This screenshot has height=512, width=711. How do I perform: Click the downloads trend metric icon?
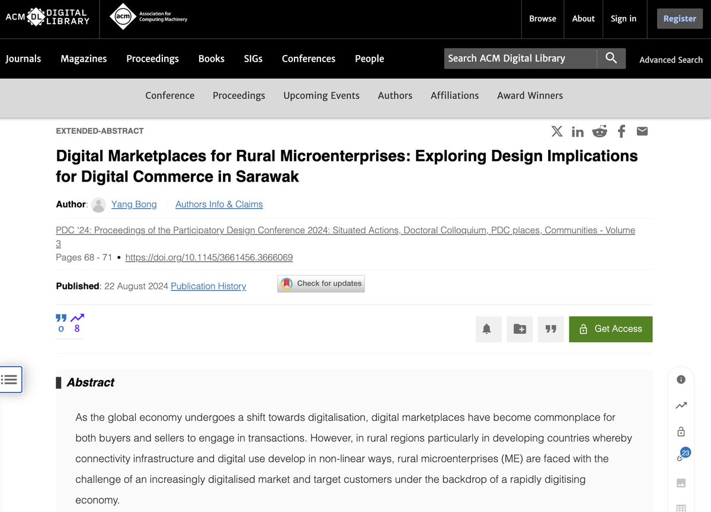point(77,318)
